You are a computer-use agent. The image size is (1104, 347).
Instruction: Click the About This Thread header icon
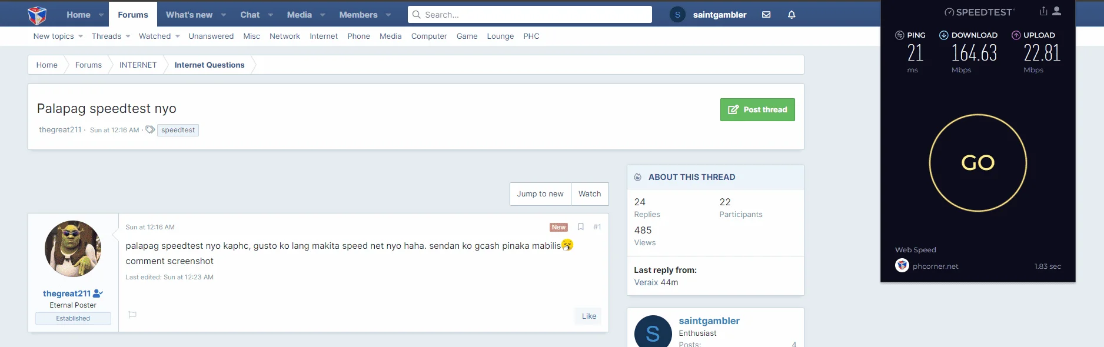pyautogui.click(x=638, y=177)
